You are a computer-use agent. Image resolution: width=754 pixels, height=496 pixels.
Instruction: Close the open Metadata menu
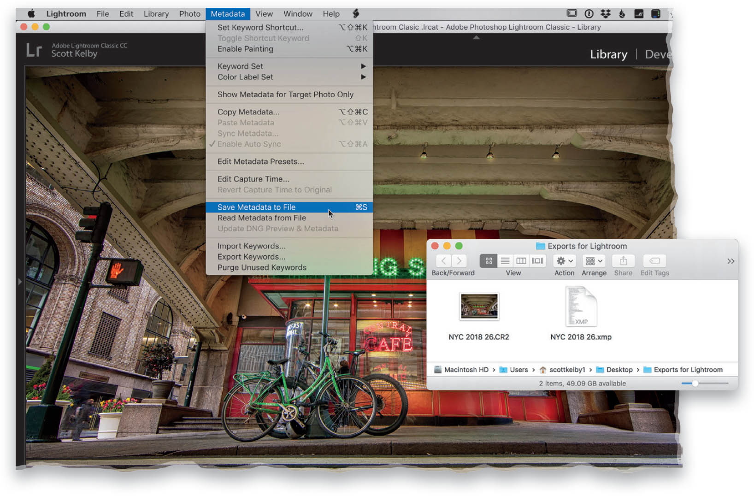click(x=228, y=14)
